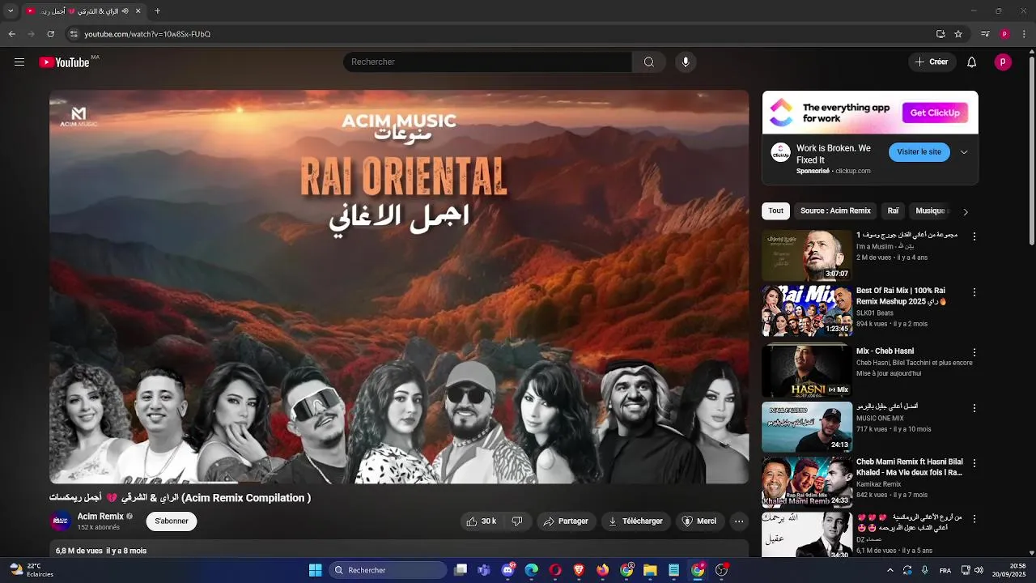
Task: Download video with Télécharger button
Action: point(635,521)
